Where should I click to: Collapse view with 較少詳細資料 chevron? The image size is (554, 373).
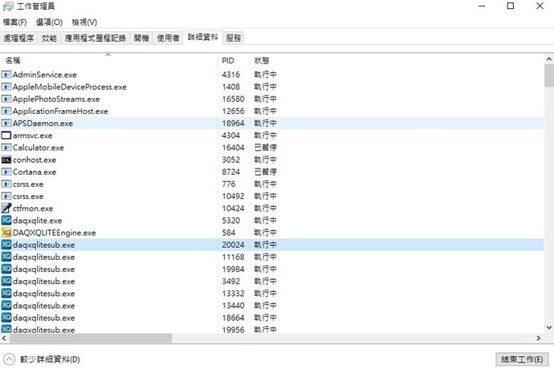[9, 359]
